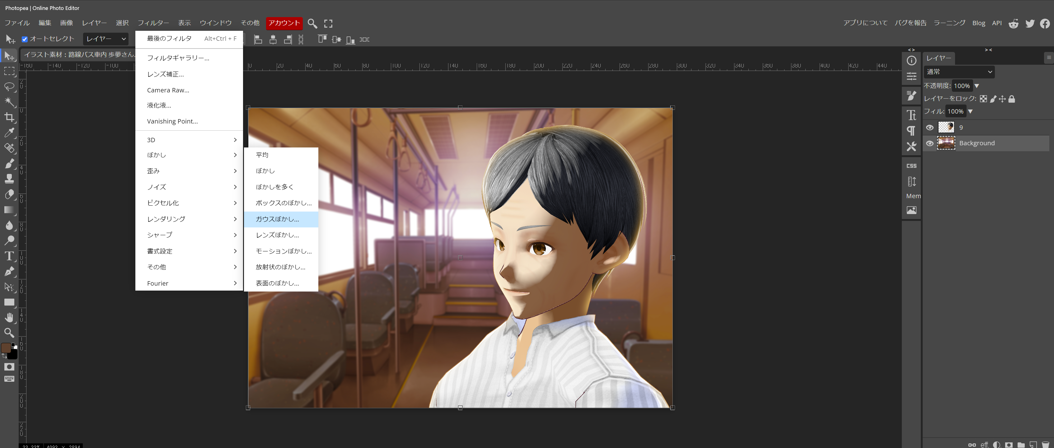This screenshot has height=448, width=1054.
Task: Hide the Background layer visibility
Action: coord(930,143)
